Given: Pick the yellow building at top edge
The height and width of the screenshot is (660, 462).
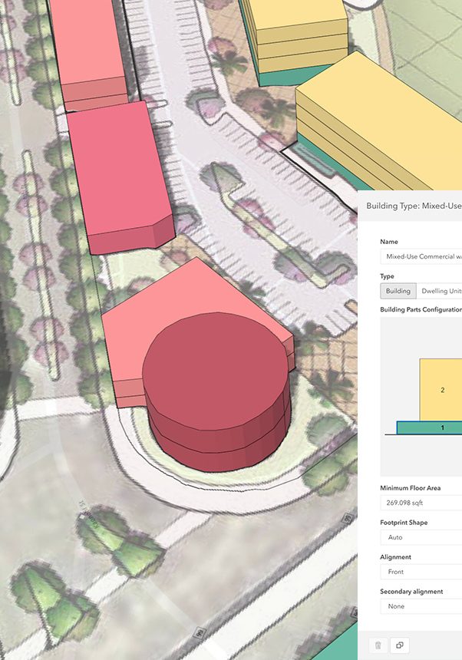Looking at the screenshot, I should 295,31.
